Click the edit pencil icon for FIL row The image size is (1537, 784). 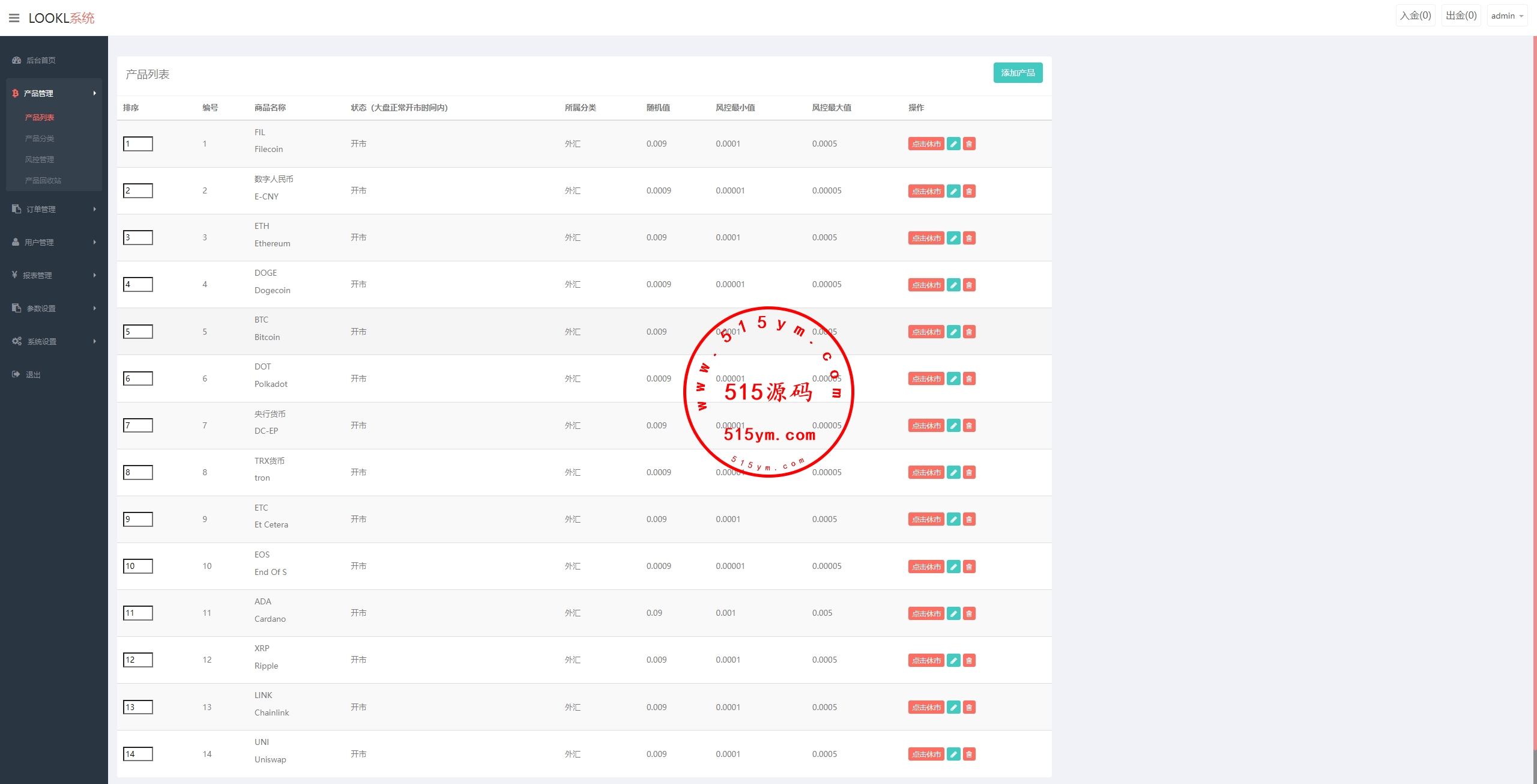[x=953, y=144]
